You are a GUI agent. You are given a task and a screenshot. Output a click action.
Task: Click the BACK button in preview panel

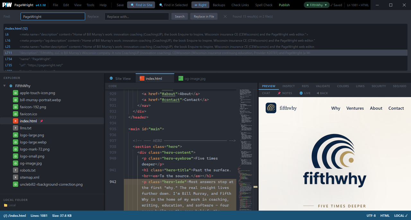[x=322, y=93]
